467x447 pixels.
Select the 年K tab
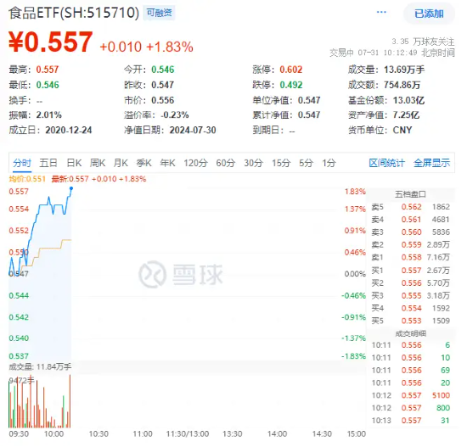click(x=167, y=163)
